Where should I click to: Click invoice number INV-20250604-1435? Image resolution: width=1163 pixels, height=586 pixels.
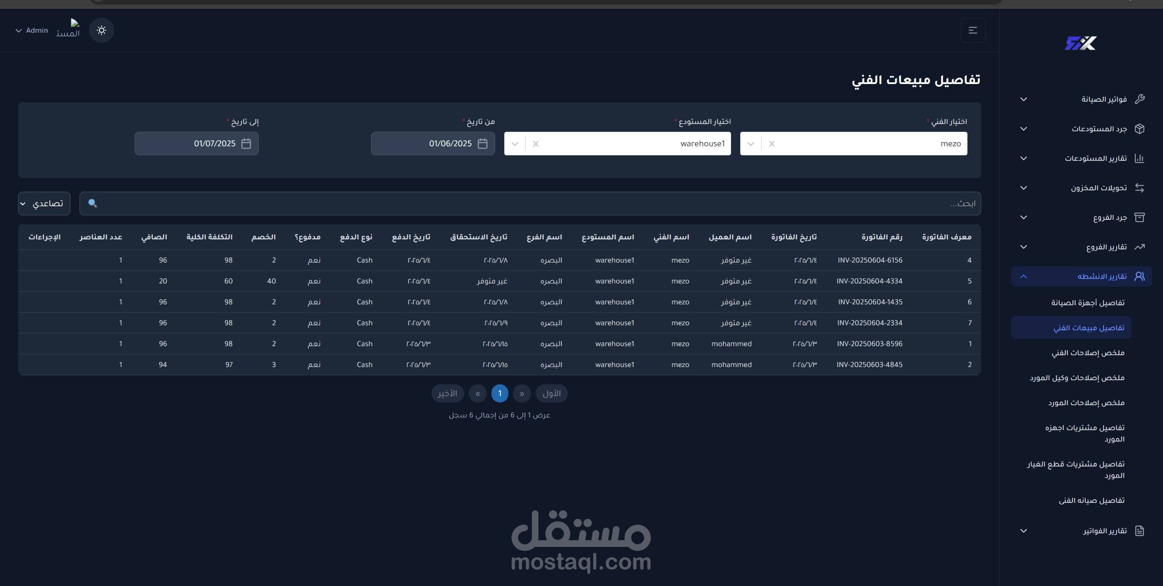(x=870, y=302)
